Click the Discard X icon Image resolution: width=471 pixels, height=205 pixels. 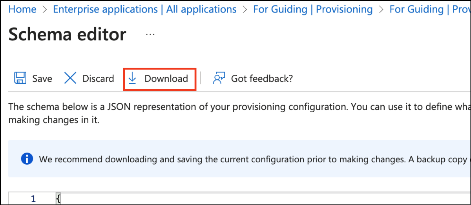point(70,78)
